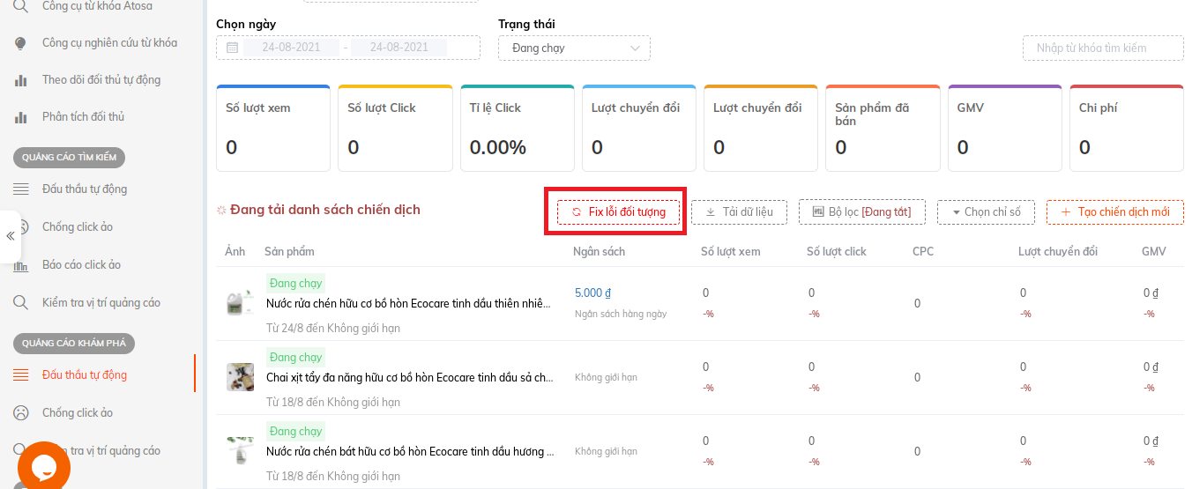The width and height of the screenshot is (1192, 489).
Task: Click the sad face icon beside Chống click ảo
Action: [x=20, y=412]
